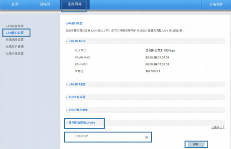Click the 保存 button

tap(196, 144)
